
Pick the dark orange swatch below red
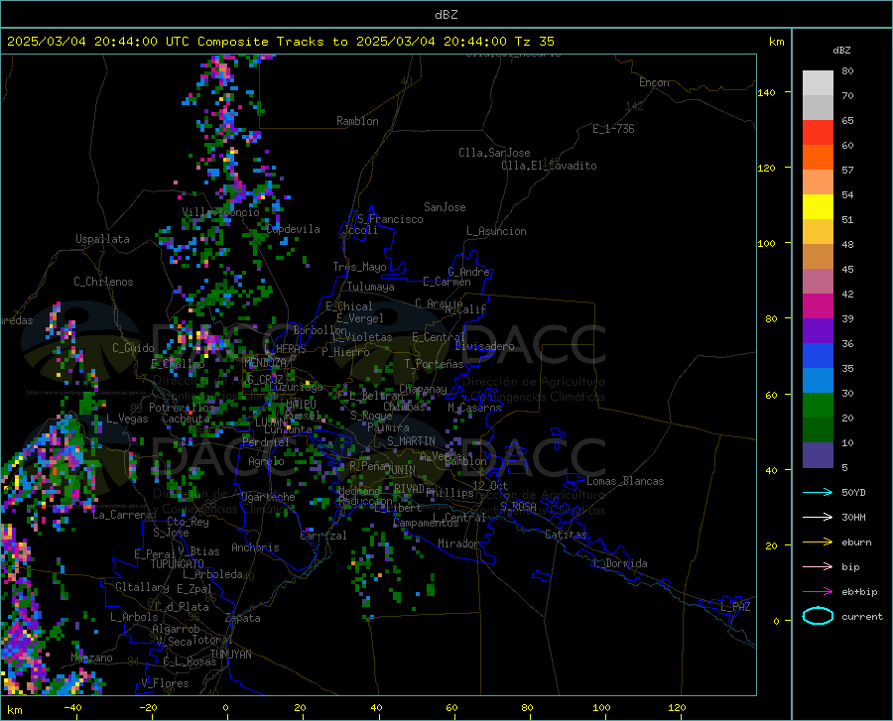click(818, 158)
